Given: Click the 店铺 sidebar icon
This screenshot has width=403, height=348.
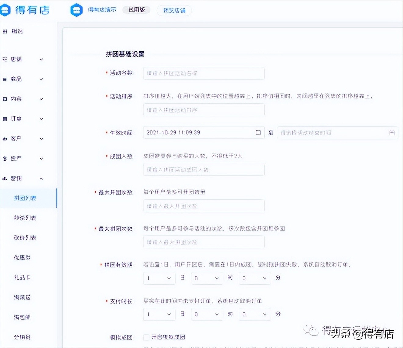Looking at the screenshot, I should click(5, 59).
